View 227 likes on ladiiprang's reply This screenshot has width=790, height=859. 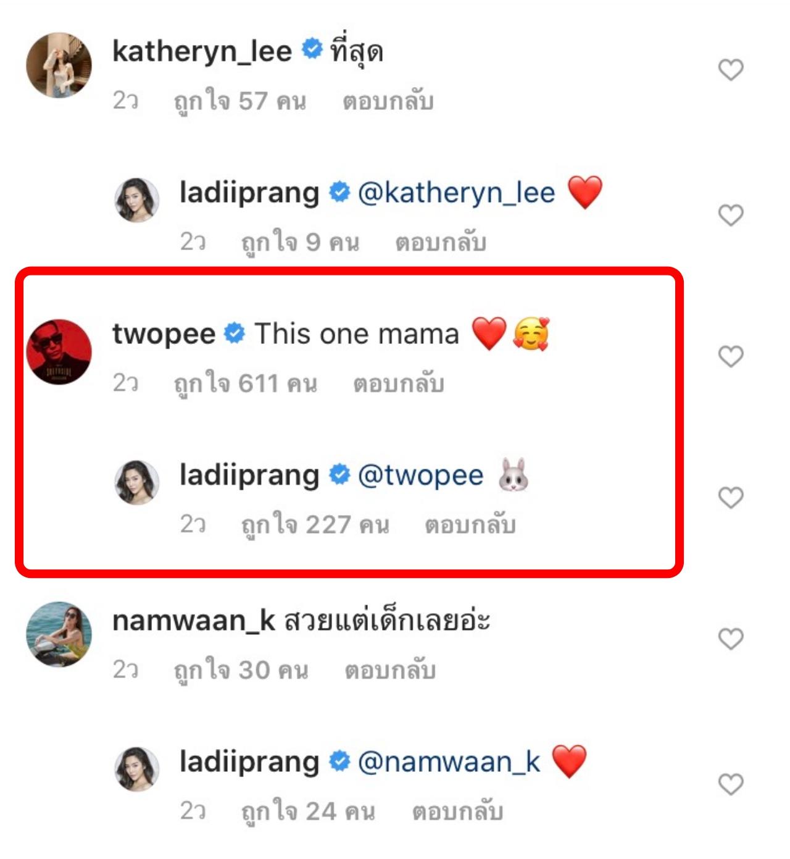[x=315, y=525]
